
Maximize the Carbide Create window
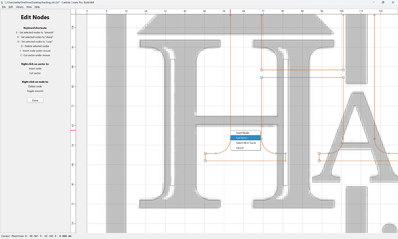tap(383, 2)
